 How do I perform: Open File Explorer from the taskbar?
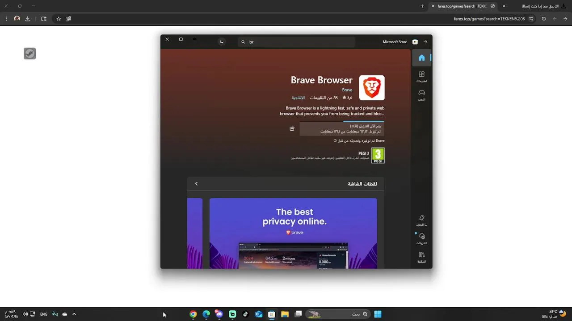click(x=285, y=314)
